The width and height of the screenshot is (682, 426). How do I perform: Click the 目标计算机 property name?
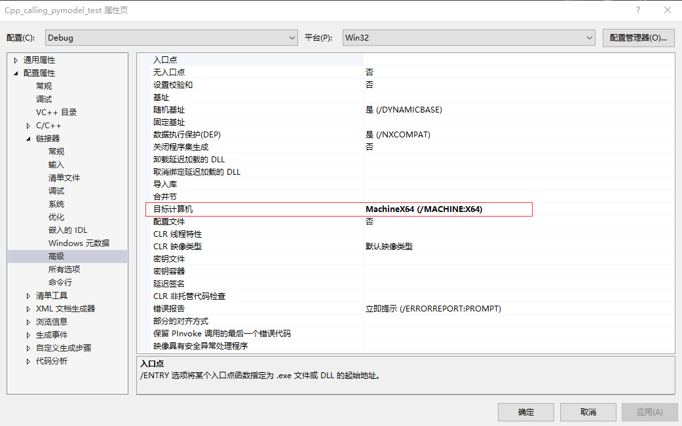coord(173,209)
